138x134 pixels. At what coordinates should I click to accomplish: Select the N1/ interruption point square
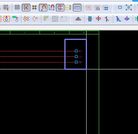pos(76,51)
